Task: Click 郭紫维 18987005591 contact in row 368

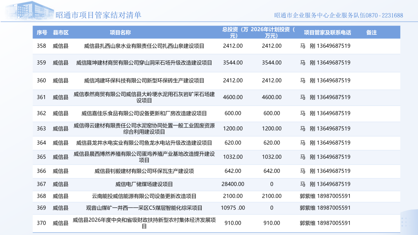Action: click(325, 196)
